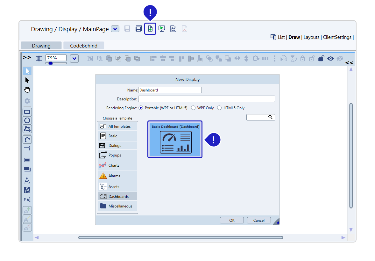
Task: Select the Ellipse drawing tool
Action: pyautogui.click(x=27, y=120)
